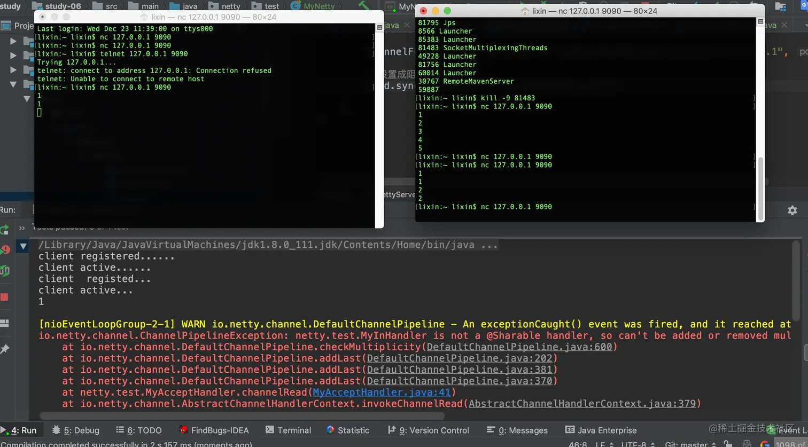Click the 46:8 cursor position indicator
Screen dimensions: 808x447
(578, 444)
